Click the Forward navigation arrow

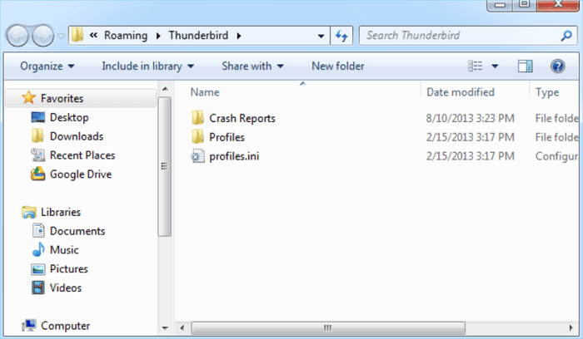(x=42, y=36)
